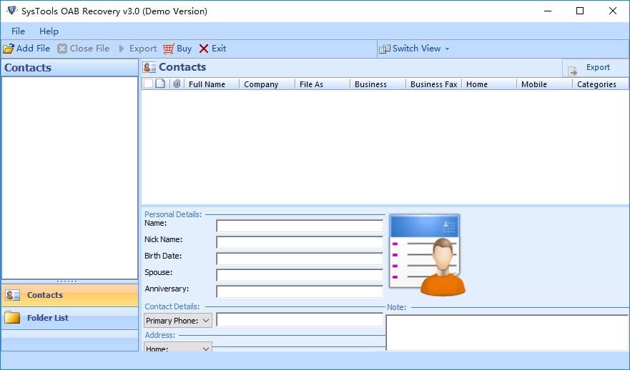Click the red Exit X icon
Image resolution: width=630 pixels, height=370 pixels.
(204, 49)
